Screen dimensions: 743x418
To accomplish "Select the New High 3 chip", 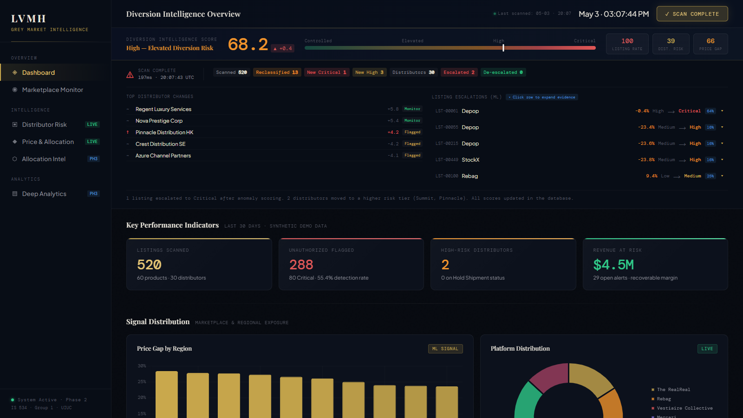I will point(369,72).
